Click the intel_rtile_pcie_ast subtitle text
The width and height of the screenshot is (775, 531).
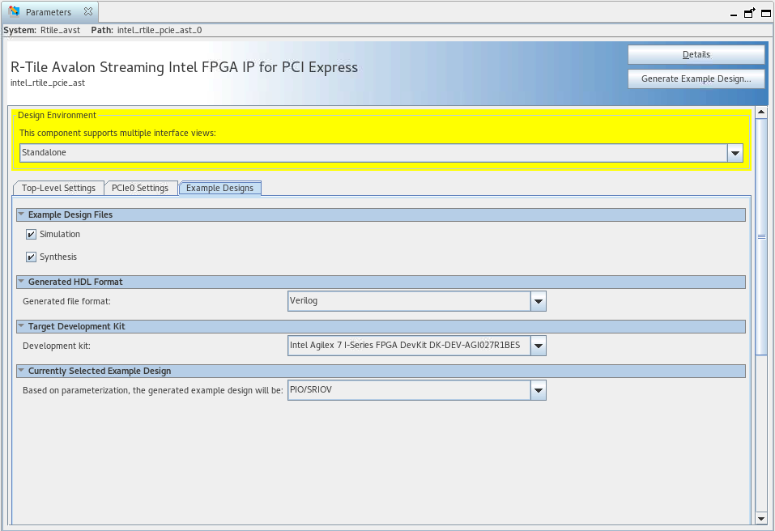(48, 83)
